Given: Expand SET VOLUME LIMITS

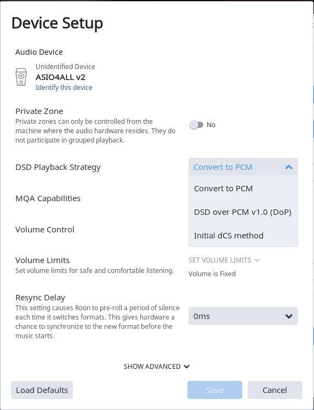Looking at the screenshot, I should [224, 260].
